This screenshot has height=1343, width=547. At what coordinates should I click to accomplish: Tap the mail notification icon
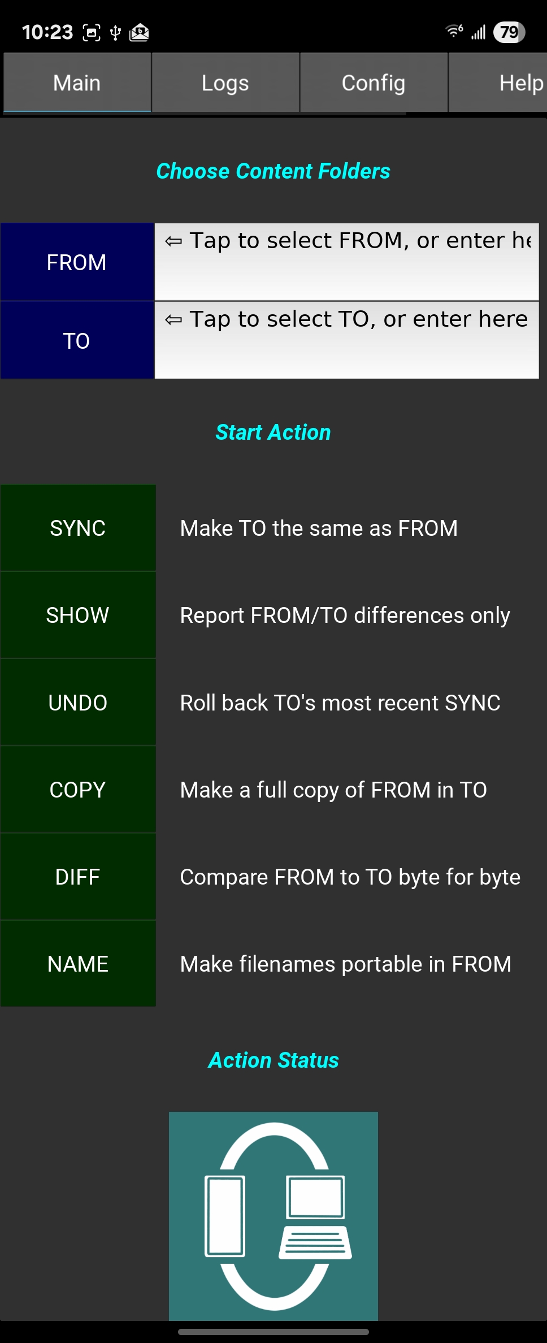(139, 33)
